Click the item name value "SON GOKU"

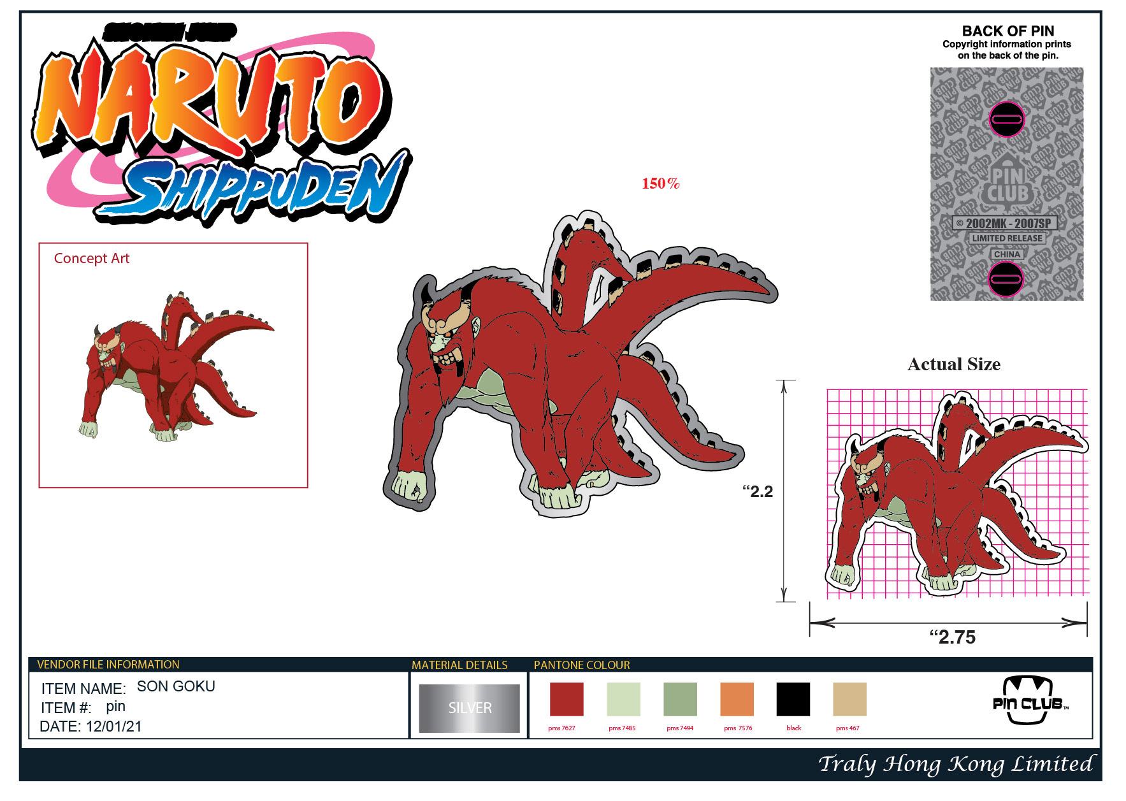click(176, 686)
